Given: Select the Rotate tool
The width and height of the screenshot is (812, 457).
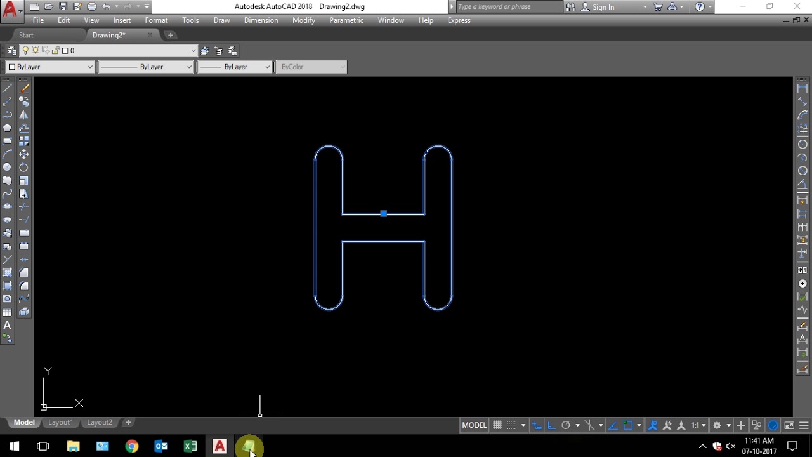Looking at the screenshot, I should [23, 168].
